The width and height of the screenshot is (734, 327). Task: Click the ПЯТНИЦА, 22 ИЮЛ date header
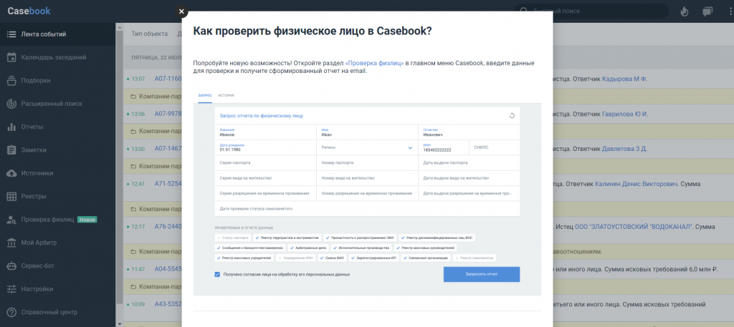point(156,57)
